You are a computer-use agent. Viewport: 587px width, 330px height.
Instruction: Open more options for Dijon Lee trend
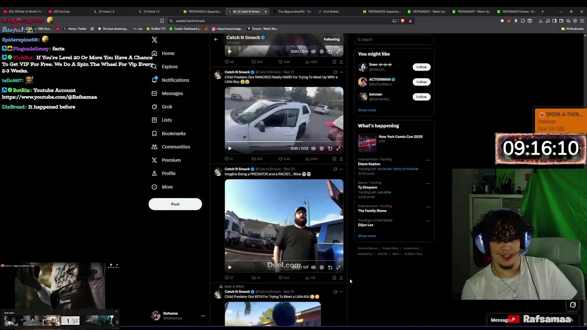(428, 221)
